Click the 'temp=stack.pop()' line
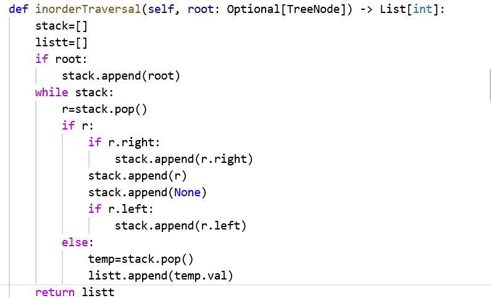The image size is (491, 298). pos(141,259)
